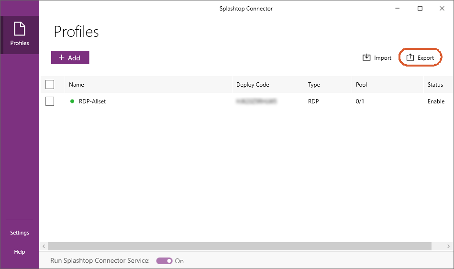Export the selected profiles
The width and height of the screenshot is (454, 269).
(x=420, y=57)
